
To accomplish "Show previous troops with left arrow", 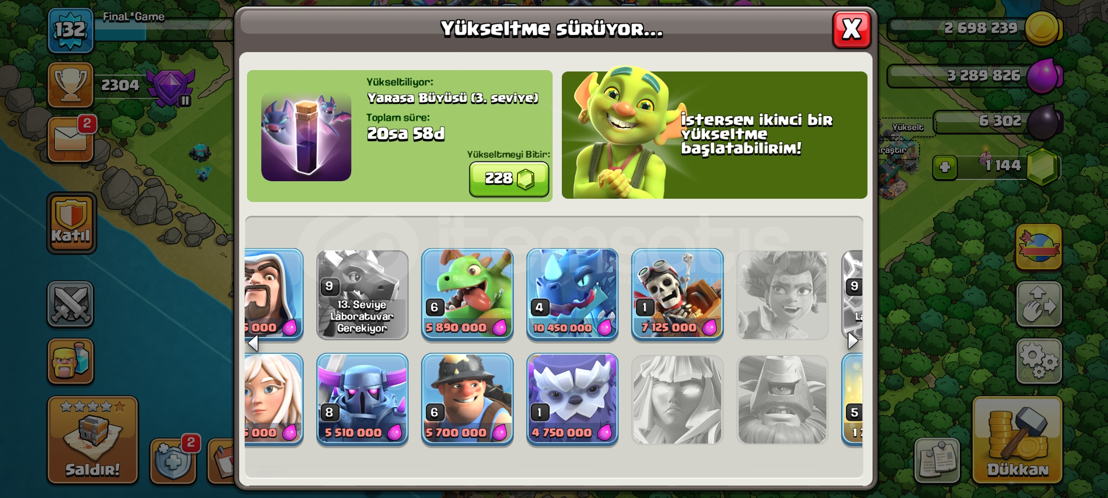I will click(253, 343).
